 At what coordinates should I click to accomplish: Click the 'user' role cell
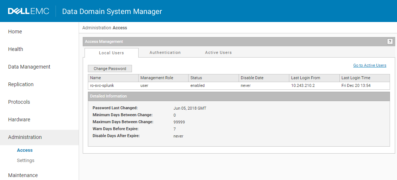[x=144, y=85]
